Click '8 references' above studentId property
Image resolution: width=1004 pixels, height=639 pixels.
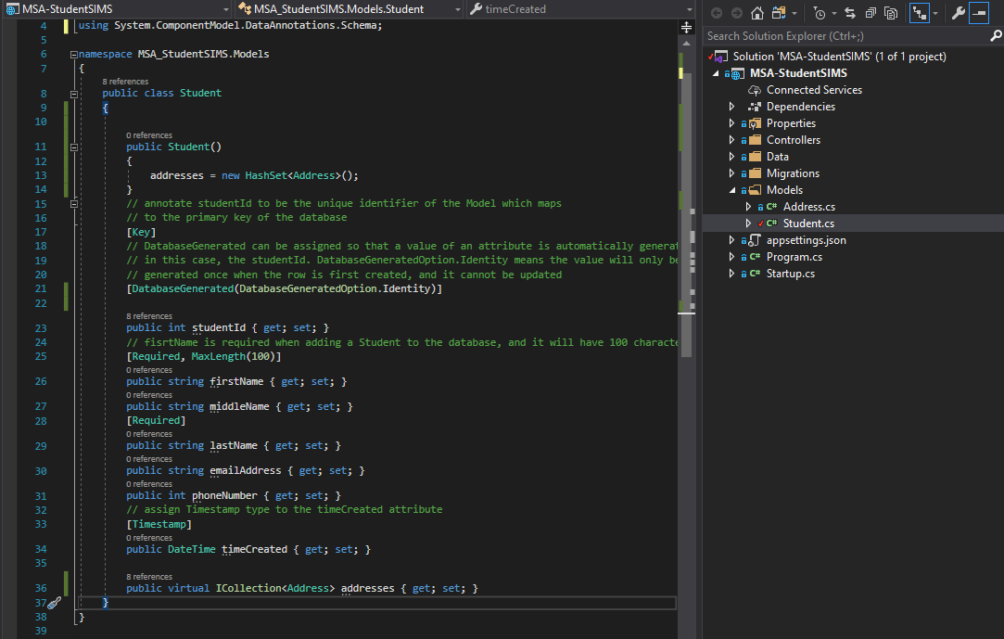(148, 315)
